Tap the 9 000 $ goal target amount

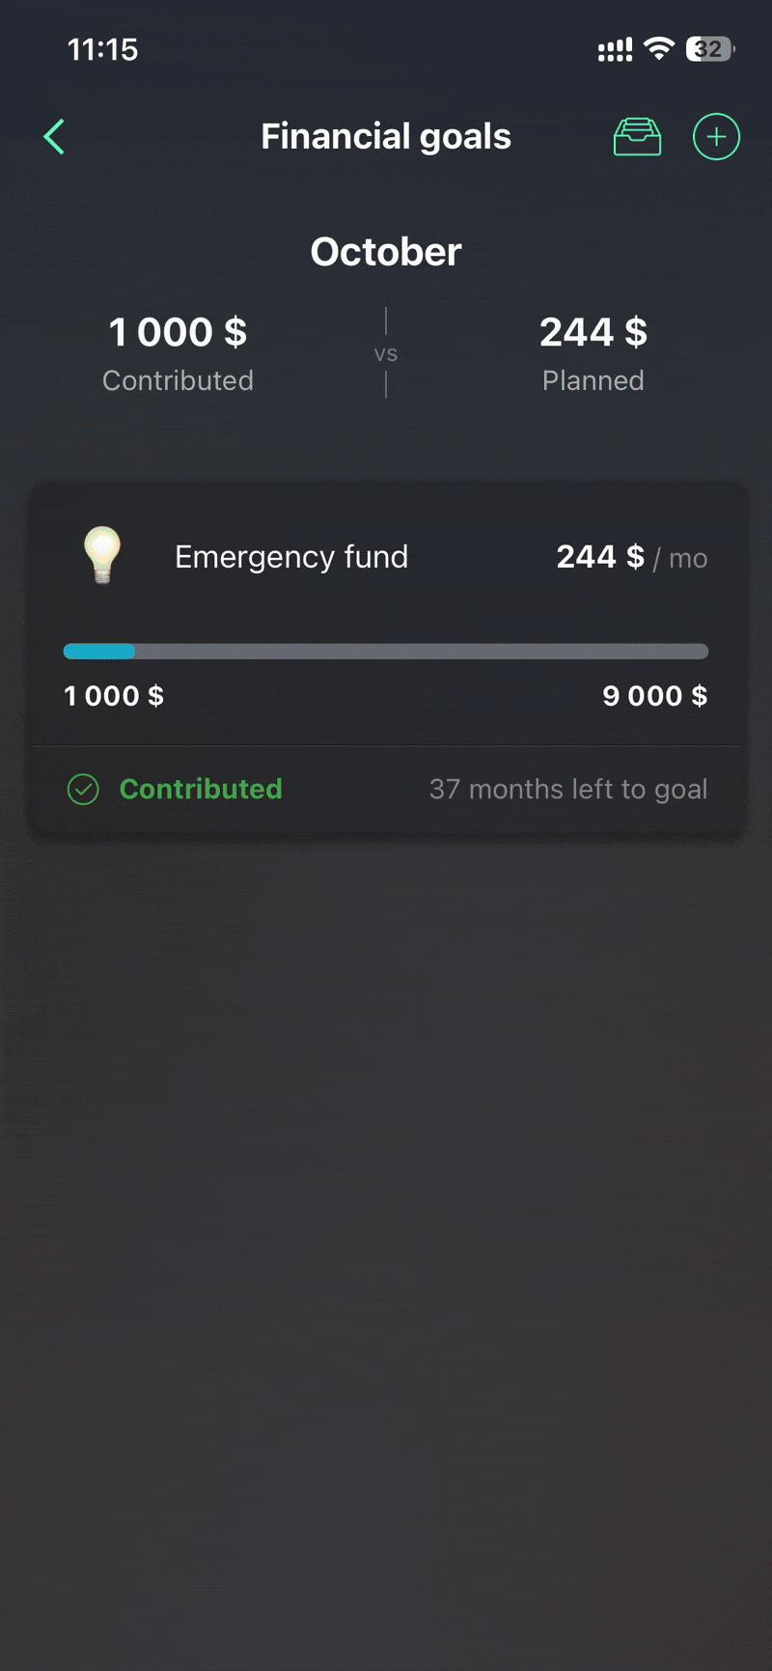(654, 696)
